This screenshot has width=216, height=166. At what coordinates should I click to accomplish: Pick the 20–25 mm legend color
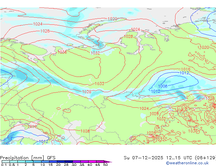(x=61, y=162)
